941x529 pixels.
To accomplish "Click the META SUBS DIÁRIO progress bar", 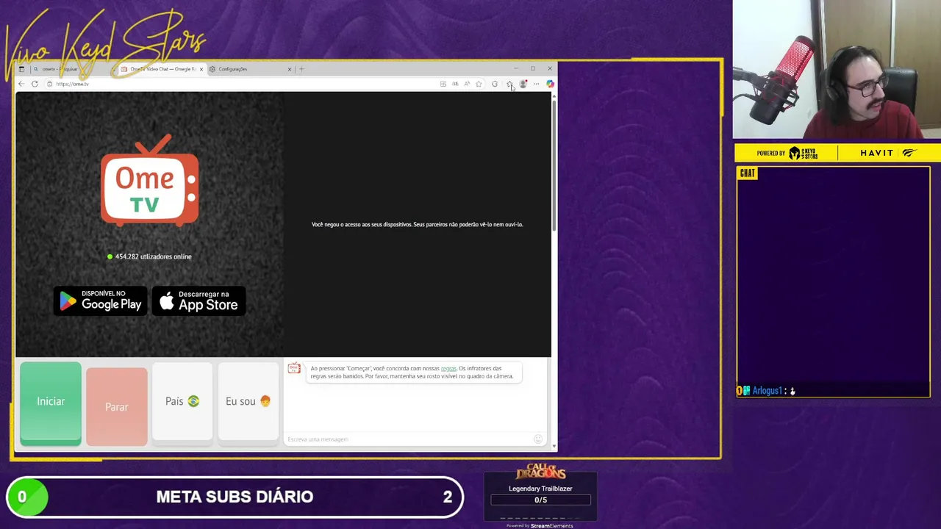I will click(235, 497).
